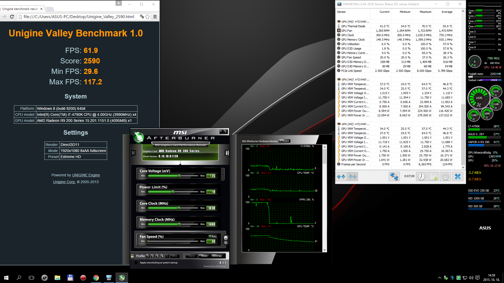Screen dimensions: 504x283
Task: Open Afterburner information i button
Action: pyautogui.click(x=227, y=153)
